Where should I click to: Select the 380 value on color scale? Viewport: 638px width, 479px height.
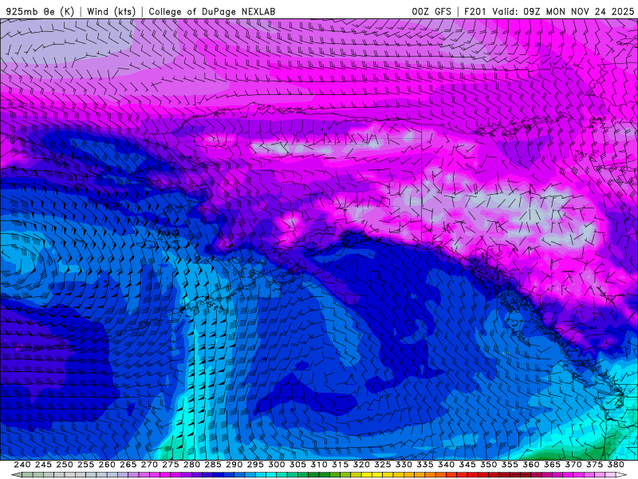[x=616, y=465]
